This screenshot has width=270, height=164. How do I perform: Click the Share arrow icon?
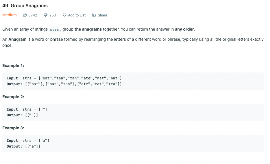coord(94,15)
